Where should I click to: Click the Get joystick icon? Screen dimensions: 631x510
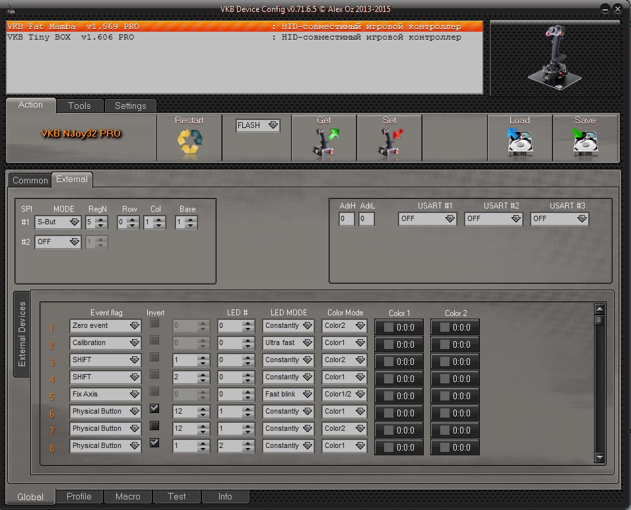pos(324,143)
